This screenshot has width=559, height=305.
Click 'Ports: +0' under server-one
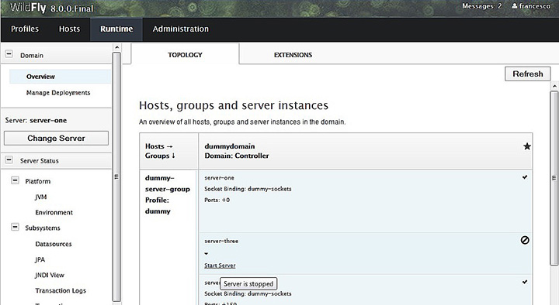[217, 200]
